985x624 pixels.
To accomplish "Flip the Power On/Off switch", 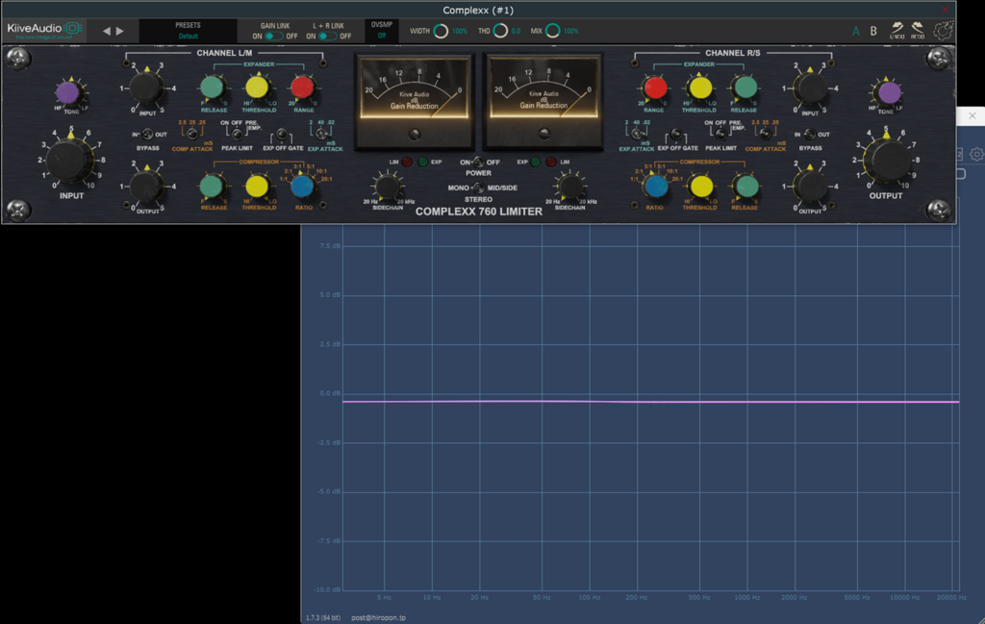I will [479, 162].
